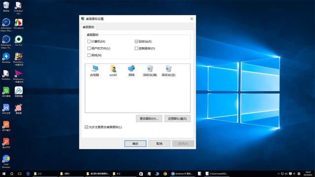This screenshot has height=177, width=315.
Task: Select the EmEditor 19.1 desktop icon
Action: tap(19, 8)
